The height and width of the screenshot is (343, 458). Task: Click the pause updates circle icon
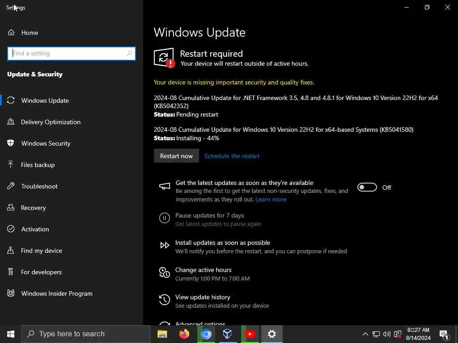tap(165, 218)
